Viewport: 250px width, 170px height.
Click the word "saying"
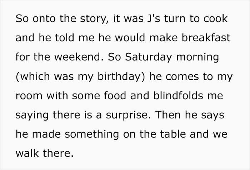32,116
